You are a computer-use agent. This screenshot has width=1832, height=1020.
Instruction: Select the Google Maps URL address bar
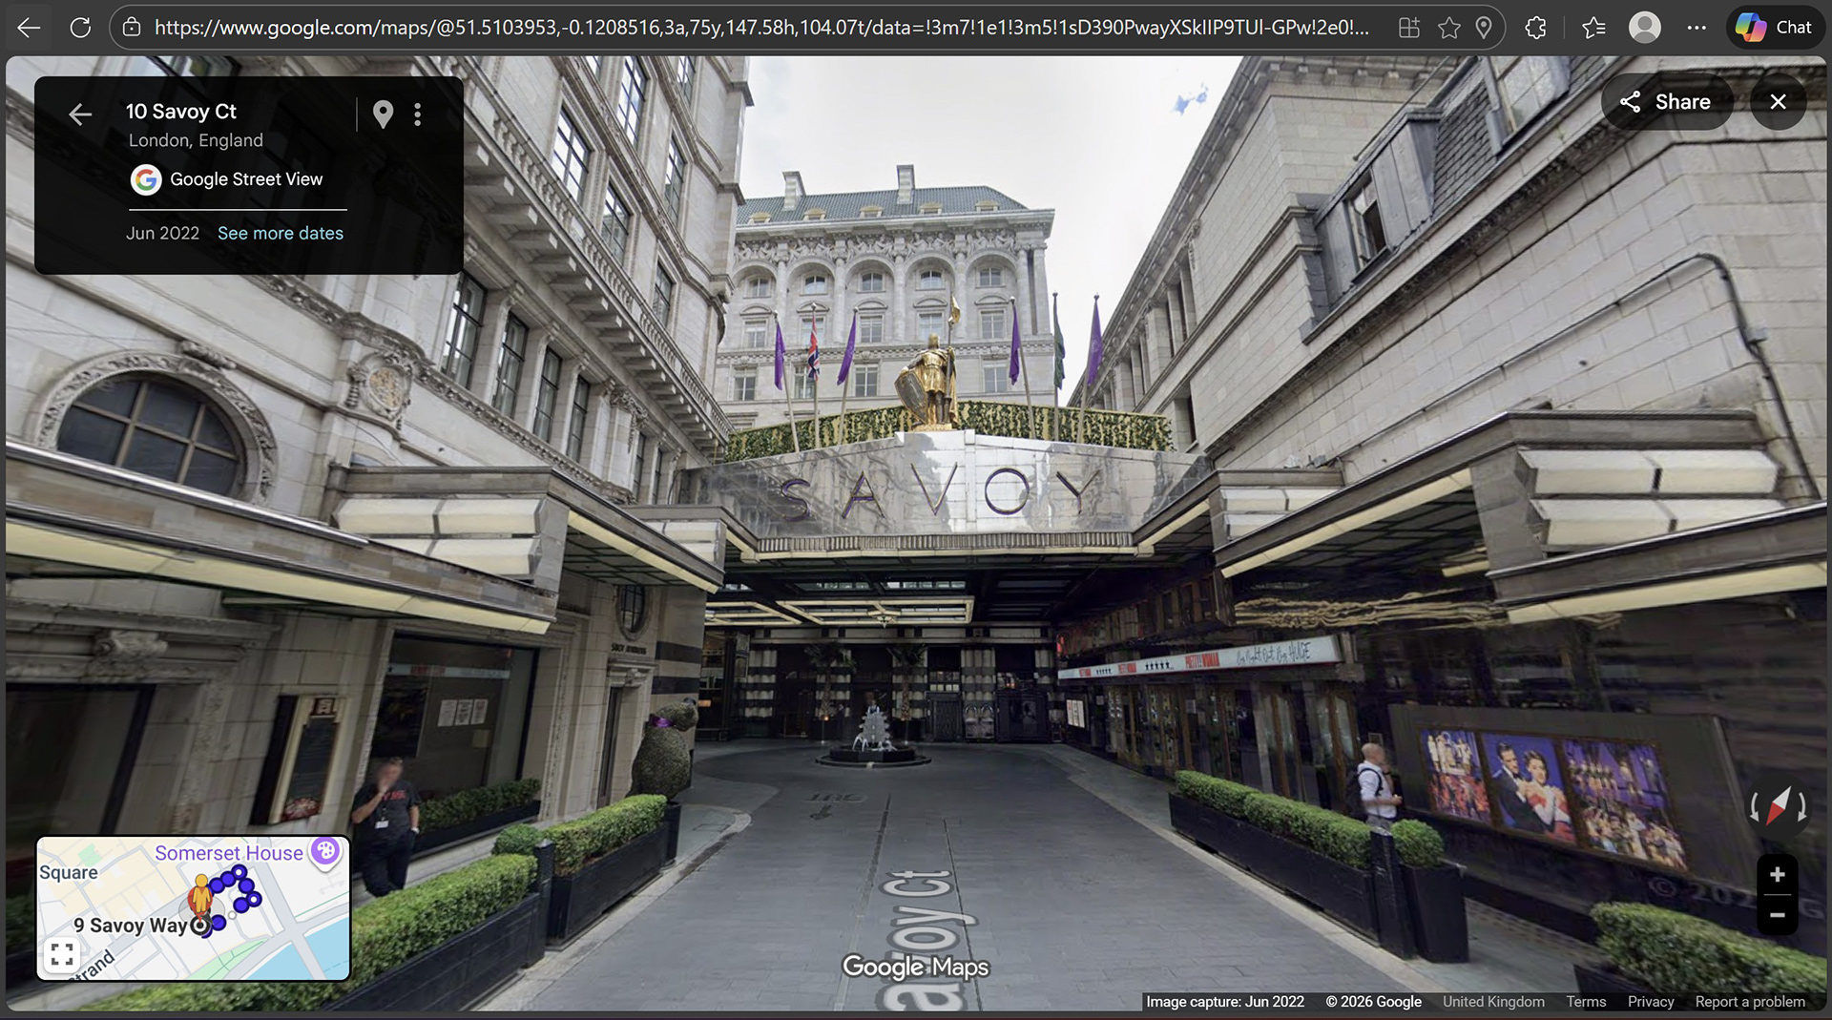point(761,28)
